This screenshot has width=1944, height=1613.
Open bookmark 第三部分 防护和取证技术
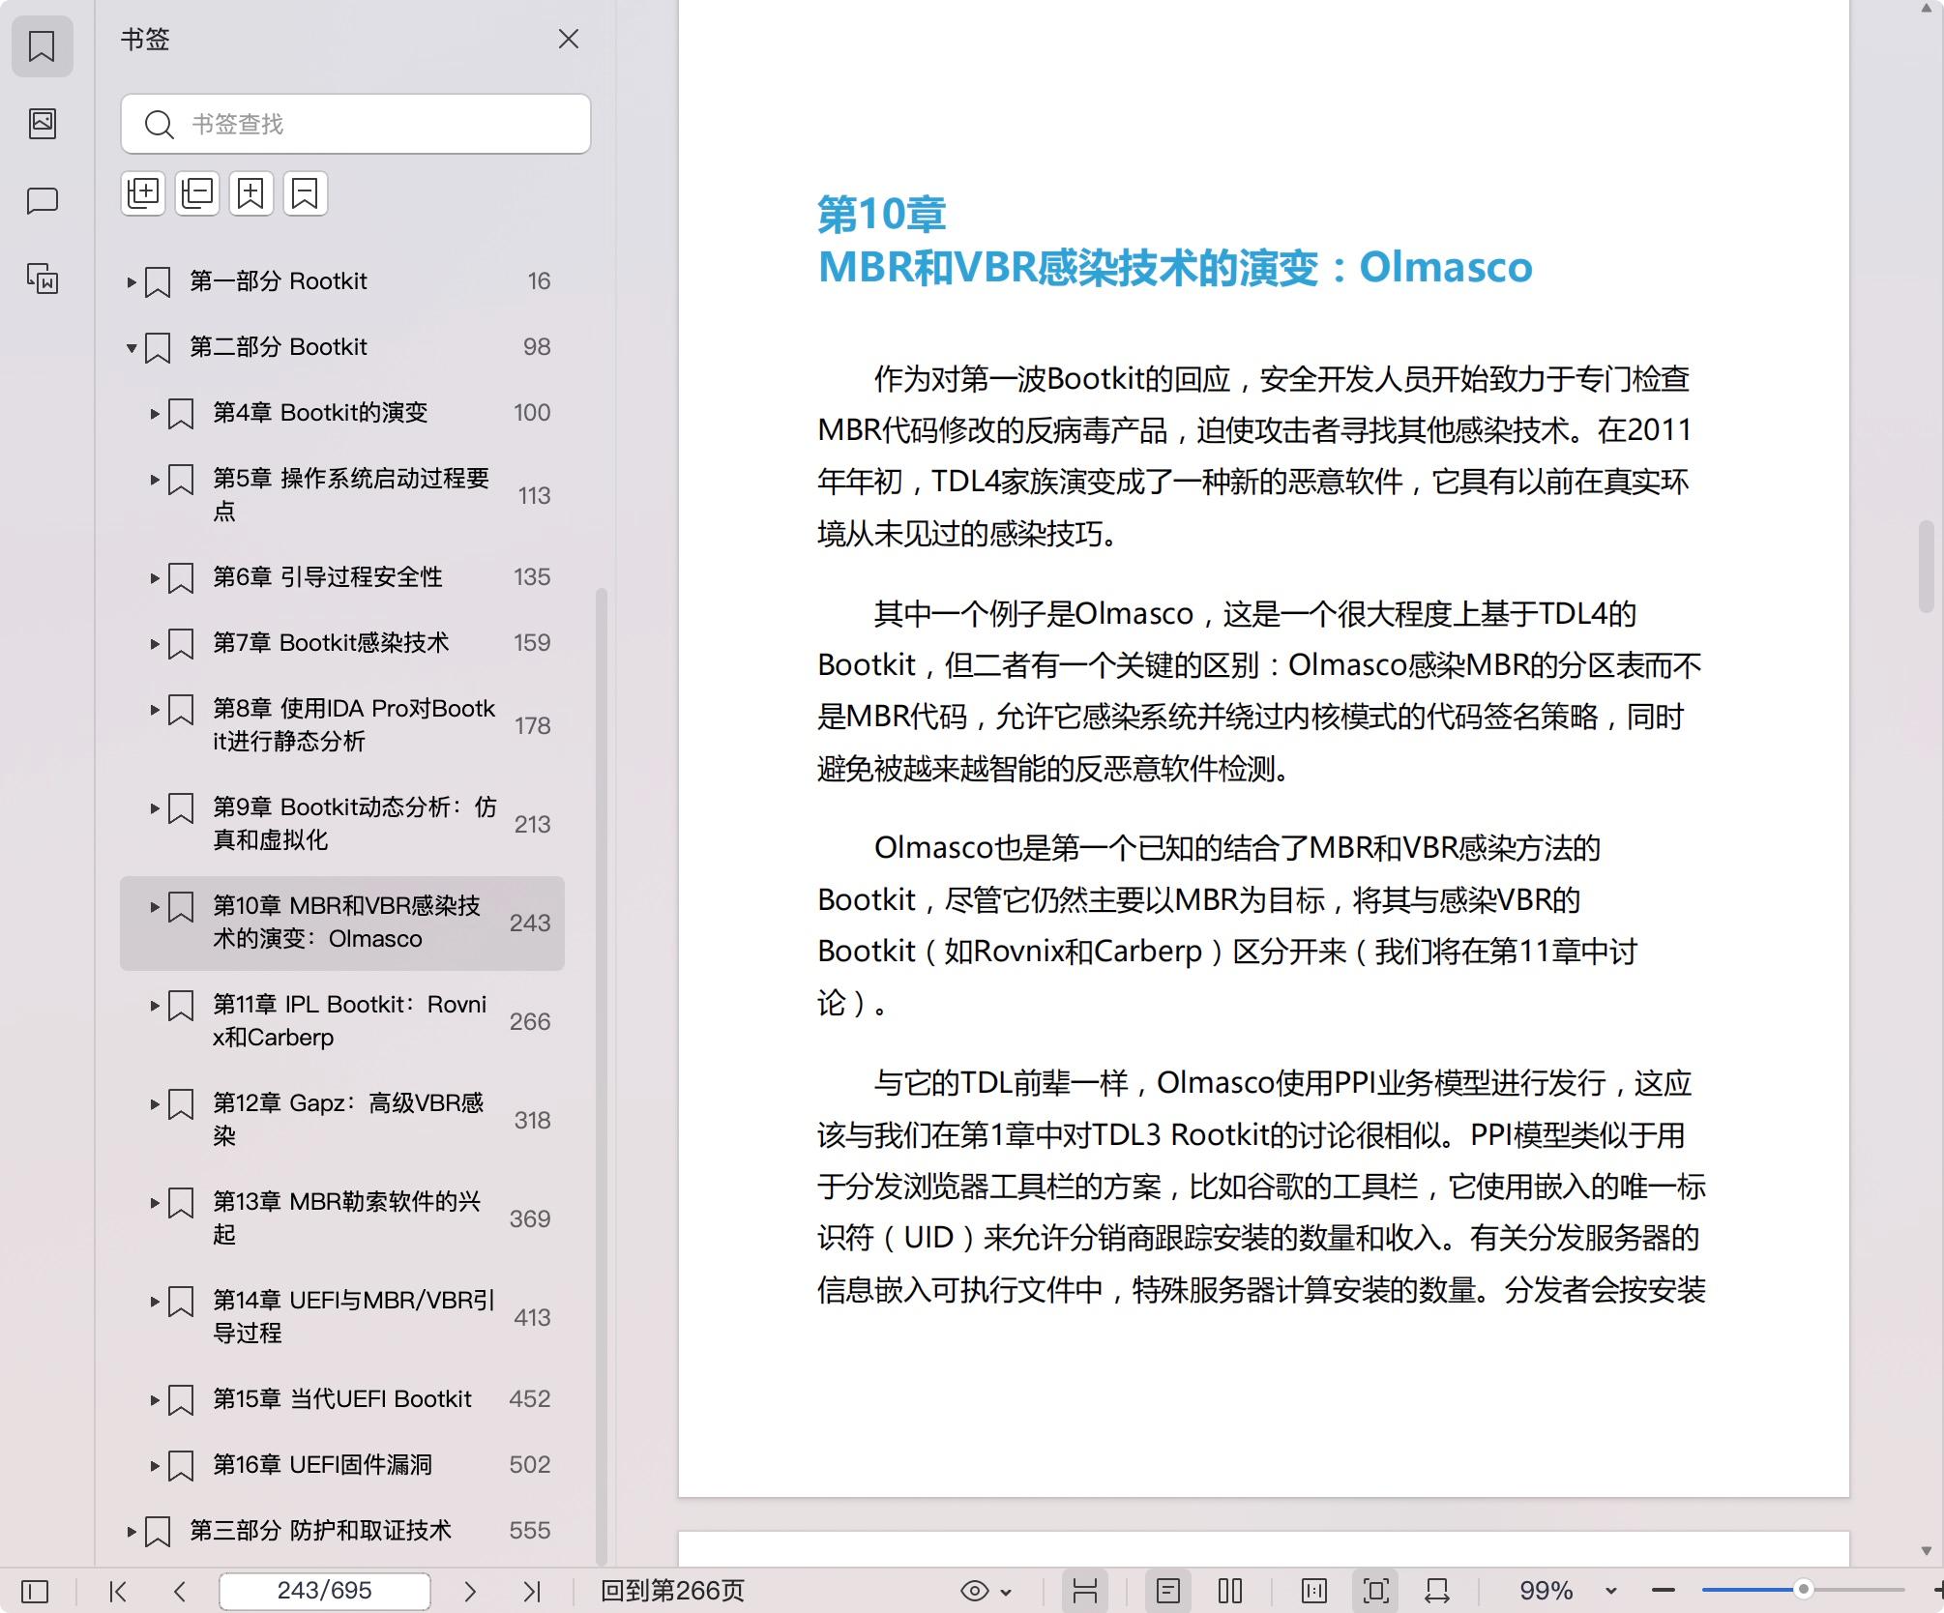click(x=320, y=1531)
